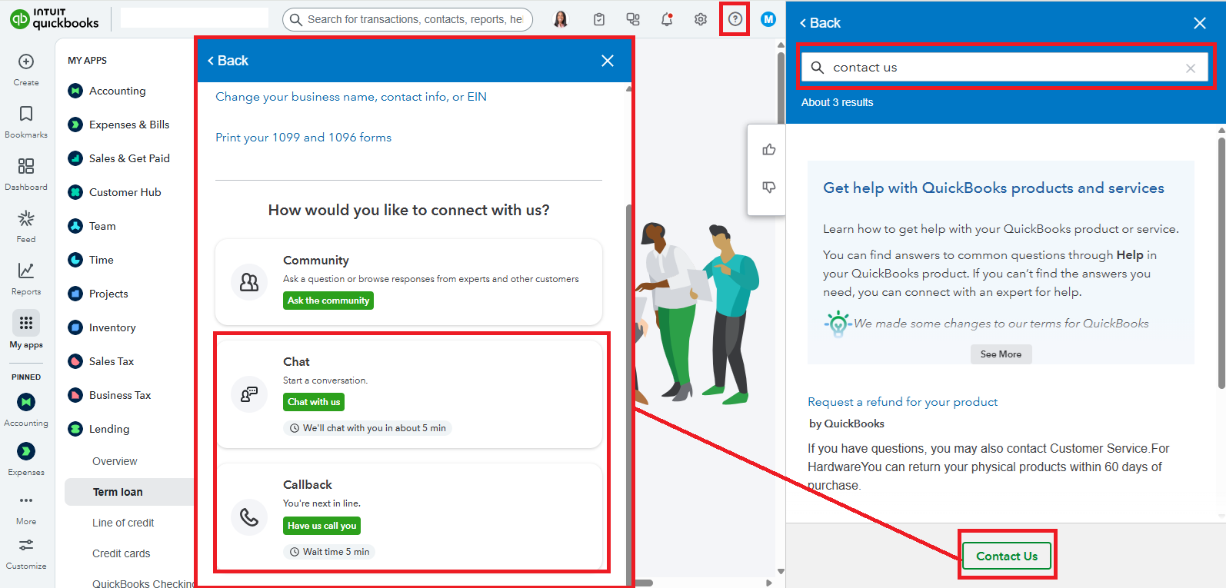Screen dimensions: 1226x588
Task: Open 'Get help with QuickBooks products and services'
Action: (994, 188)
